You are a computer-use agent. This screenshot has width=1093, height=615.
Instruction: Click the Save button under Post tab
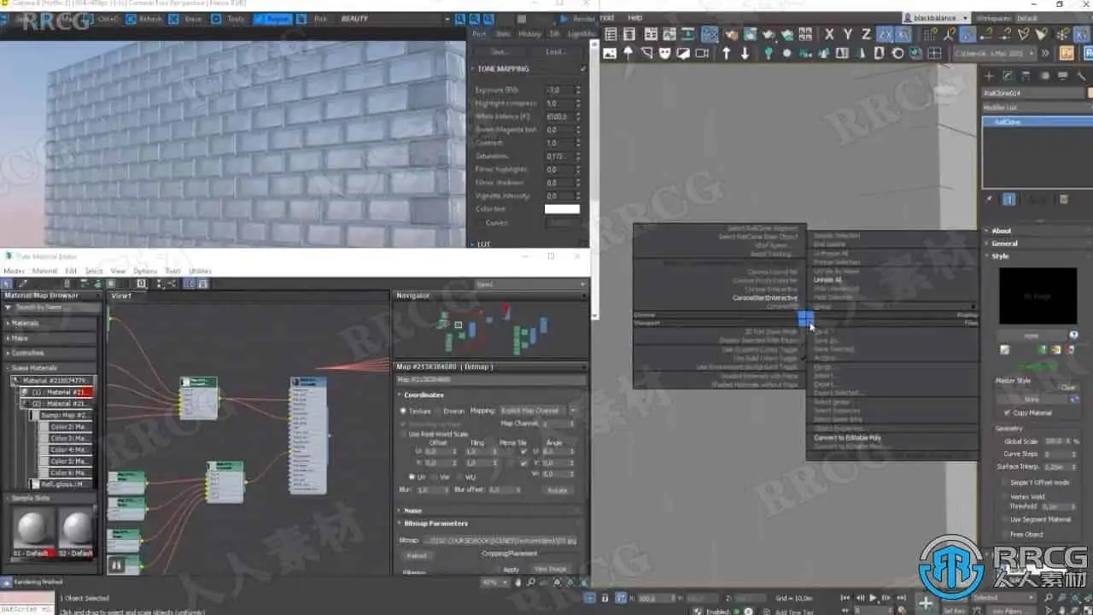point(500,52)
